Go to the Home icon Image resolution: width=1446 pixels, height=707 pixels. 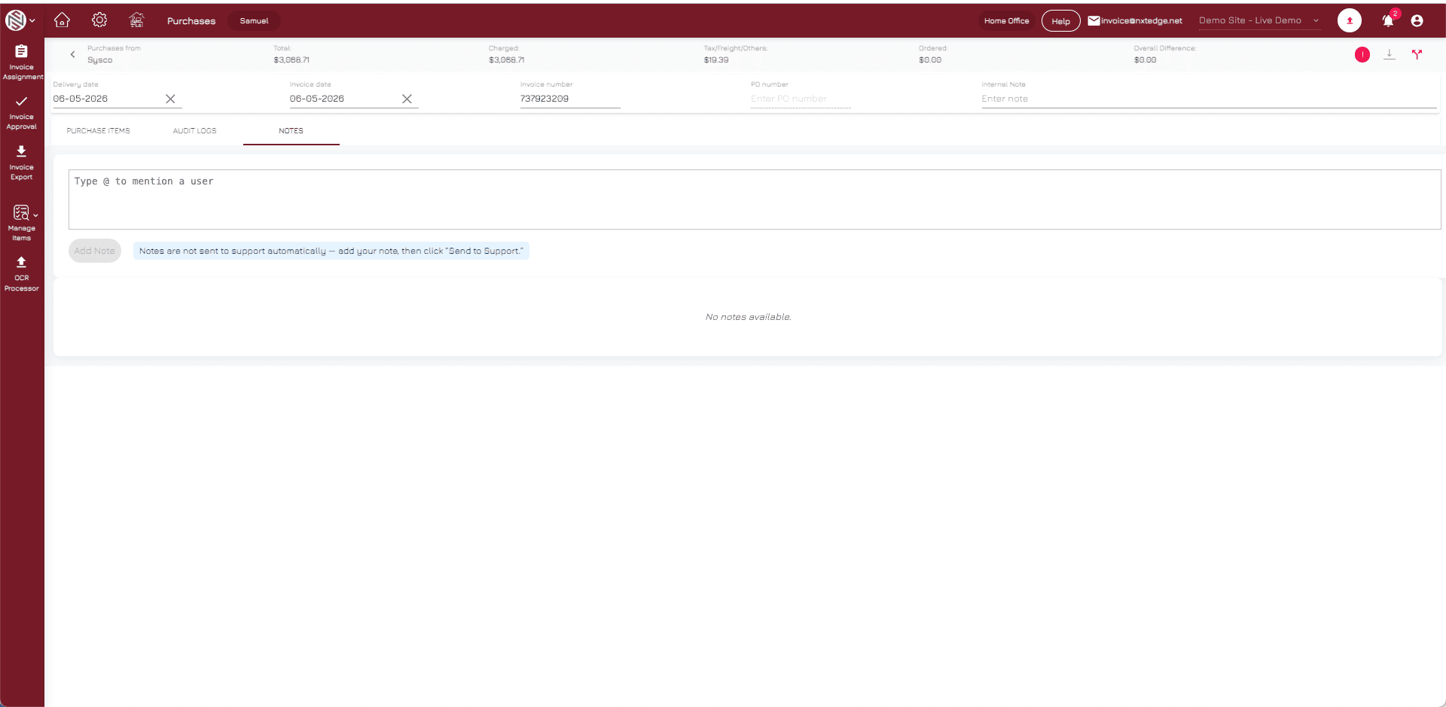(63, 20)
